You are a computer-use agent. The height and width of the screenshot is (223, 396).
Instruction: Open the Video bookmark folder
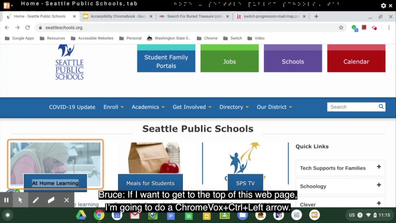point(256,38)
